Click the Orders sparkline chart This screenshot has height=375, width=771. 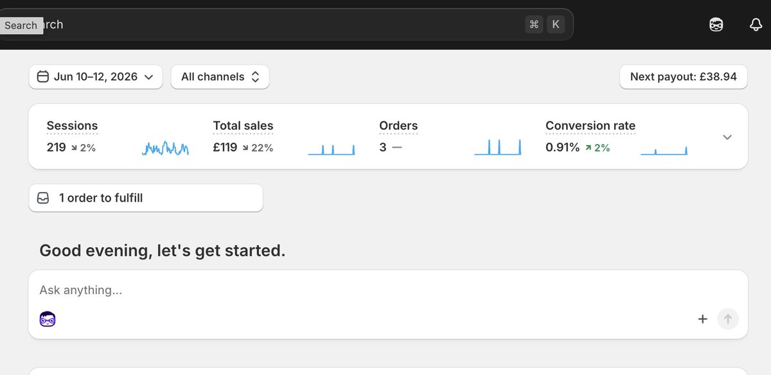(498, 147)
